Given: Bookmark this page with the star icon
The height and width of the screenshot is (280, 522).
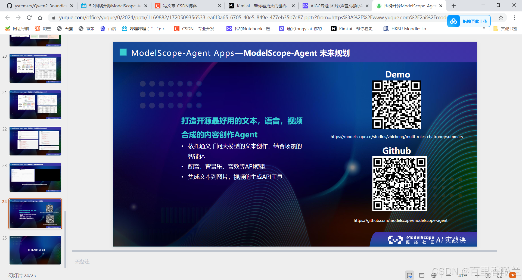Looking at the screenshot, I should [x=501, y=18].
